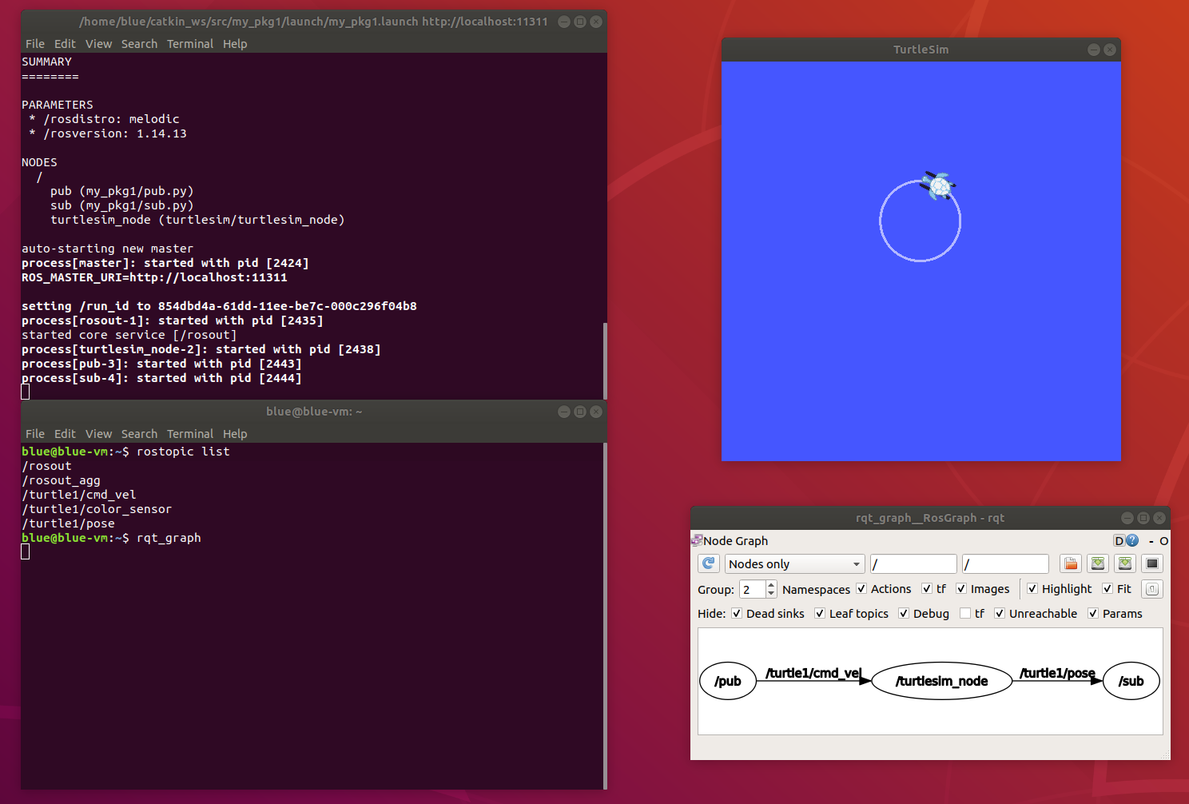Open Edit menu in the my_pkg1.launch terminal

pos(65,44)
